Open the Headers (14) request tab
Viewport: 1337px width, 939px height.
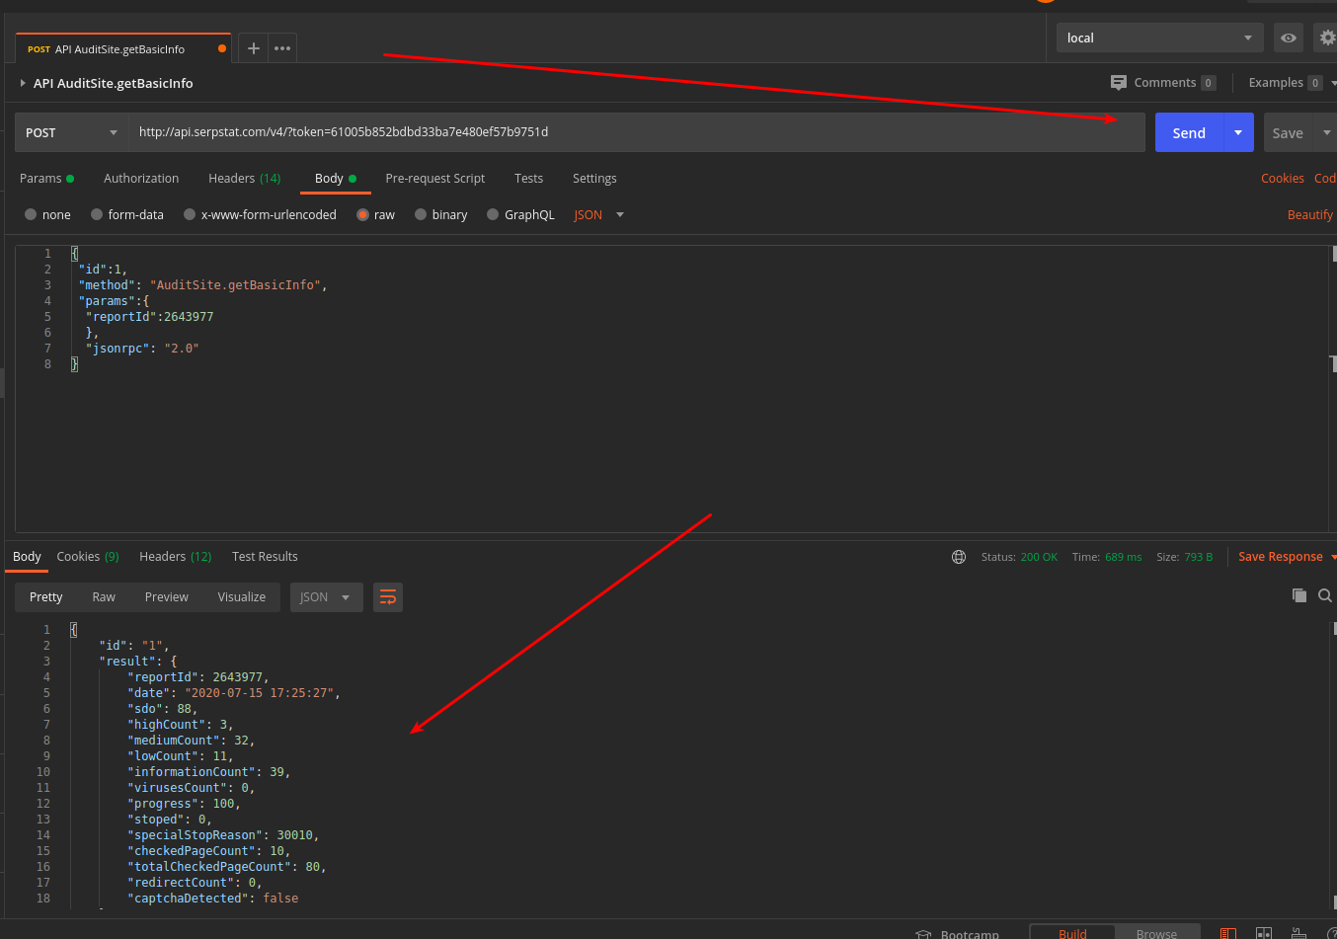pos(245,179)
